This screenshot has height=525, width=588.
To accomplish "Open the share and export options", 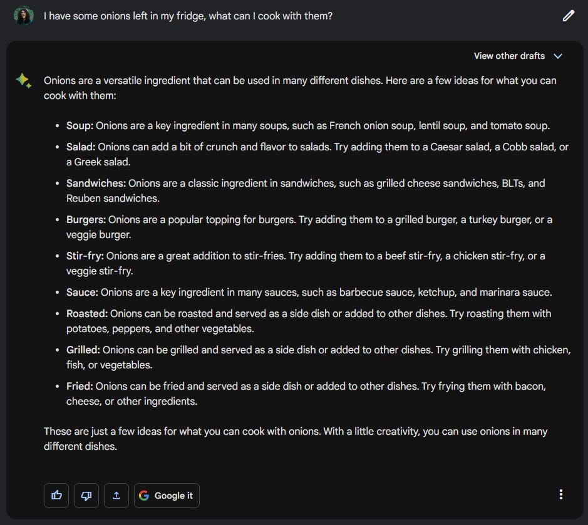I will point(116,496).
